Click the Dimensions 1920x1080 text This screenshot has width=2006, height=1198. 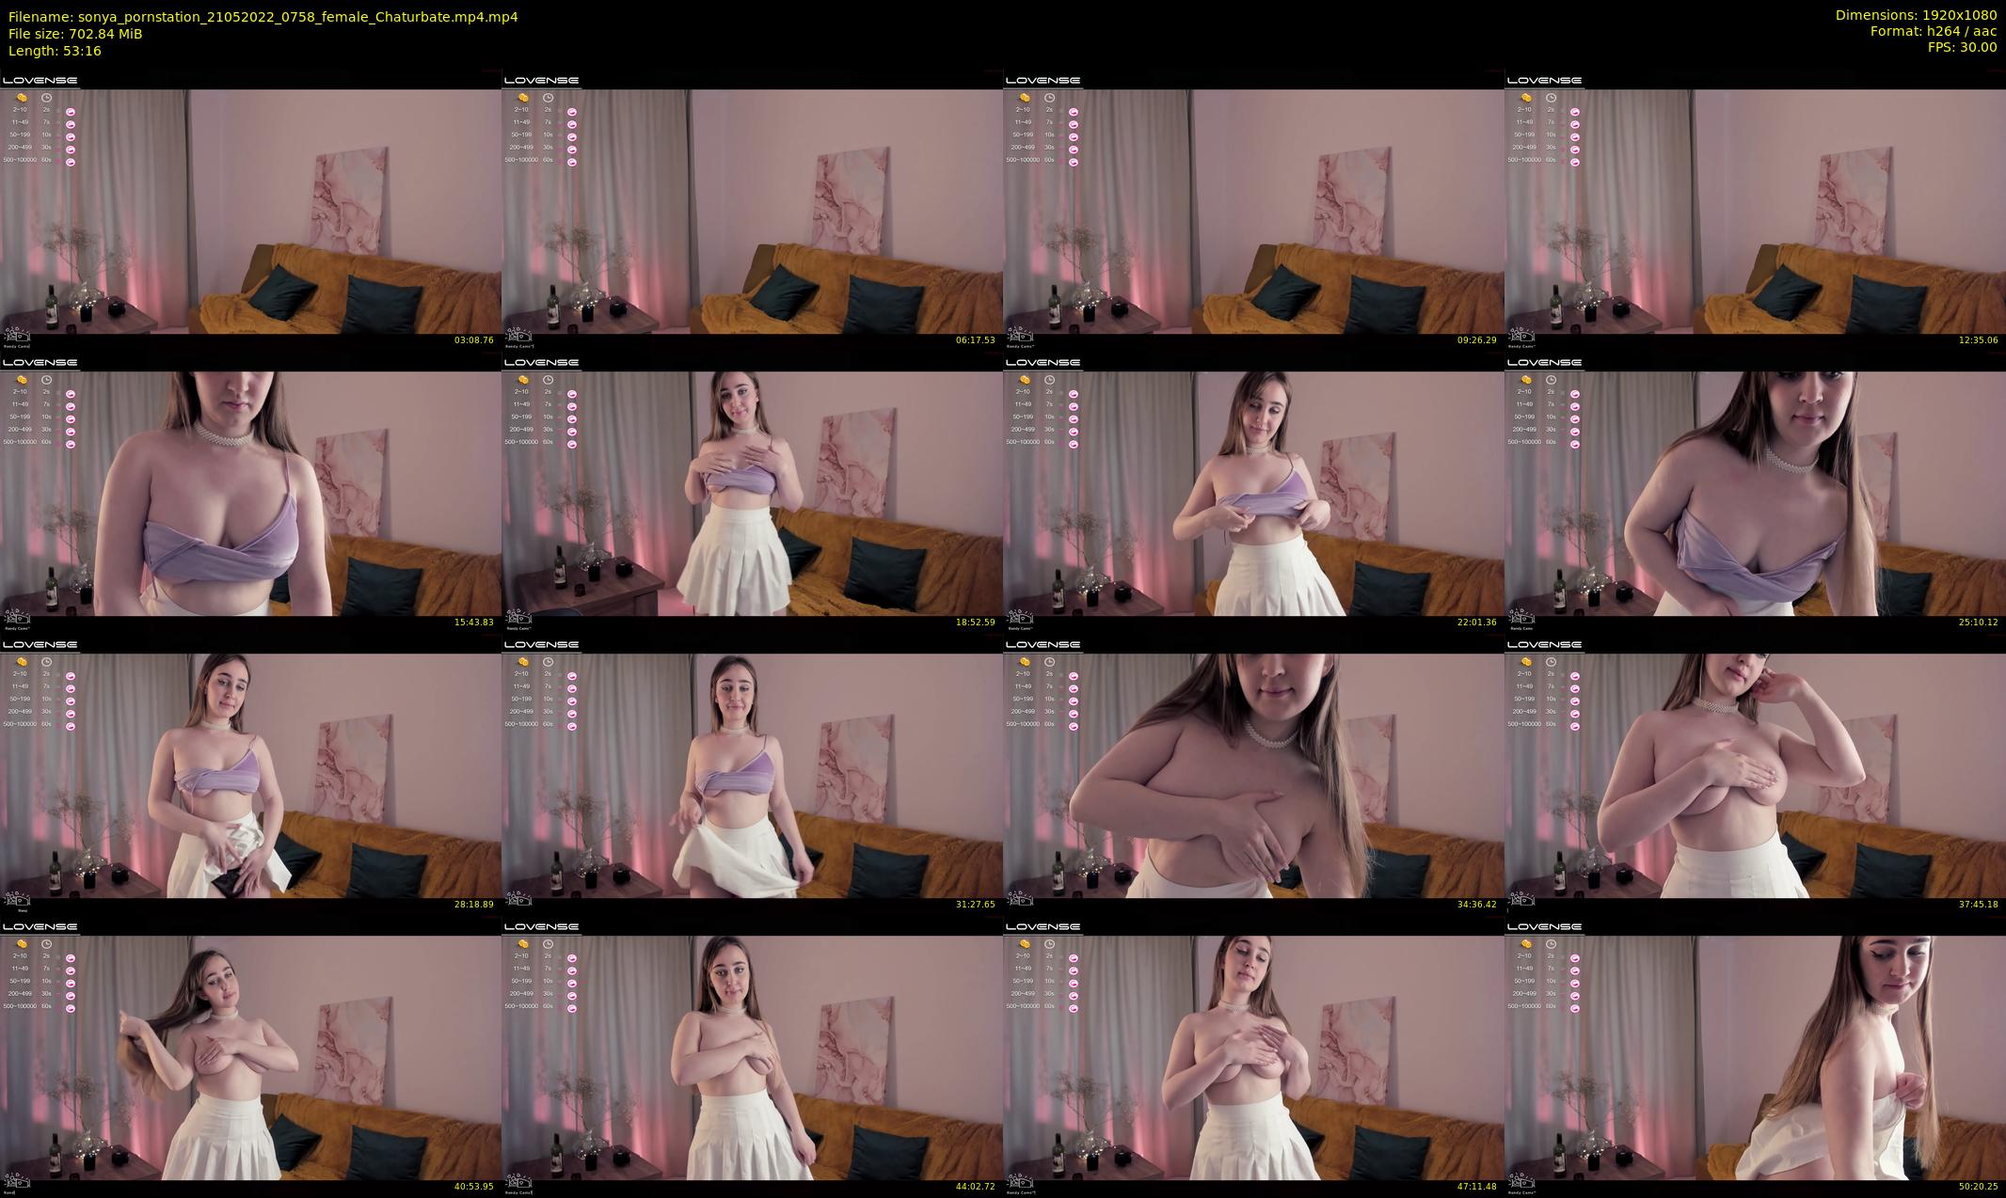(x=1916, y=15)
